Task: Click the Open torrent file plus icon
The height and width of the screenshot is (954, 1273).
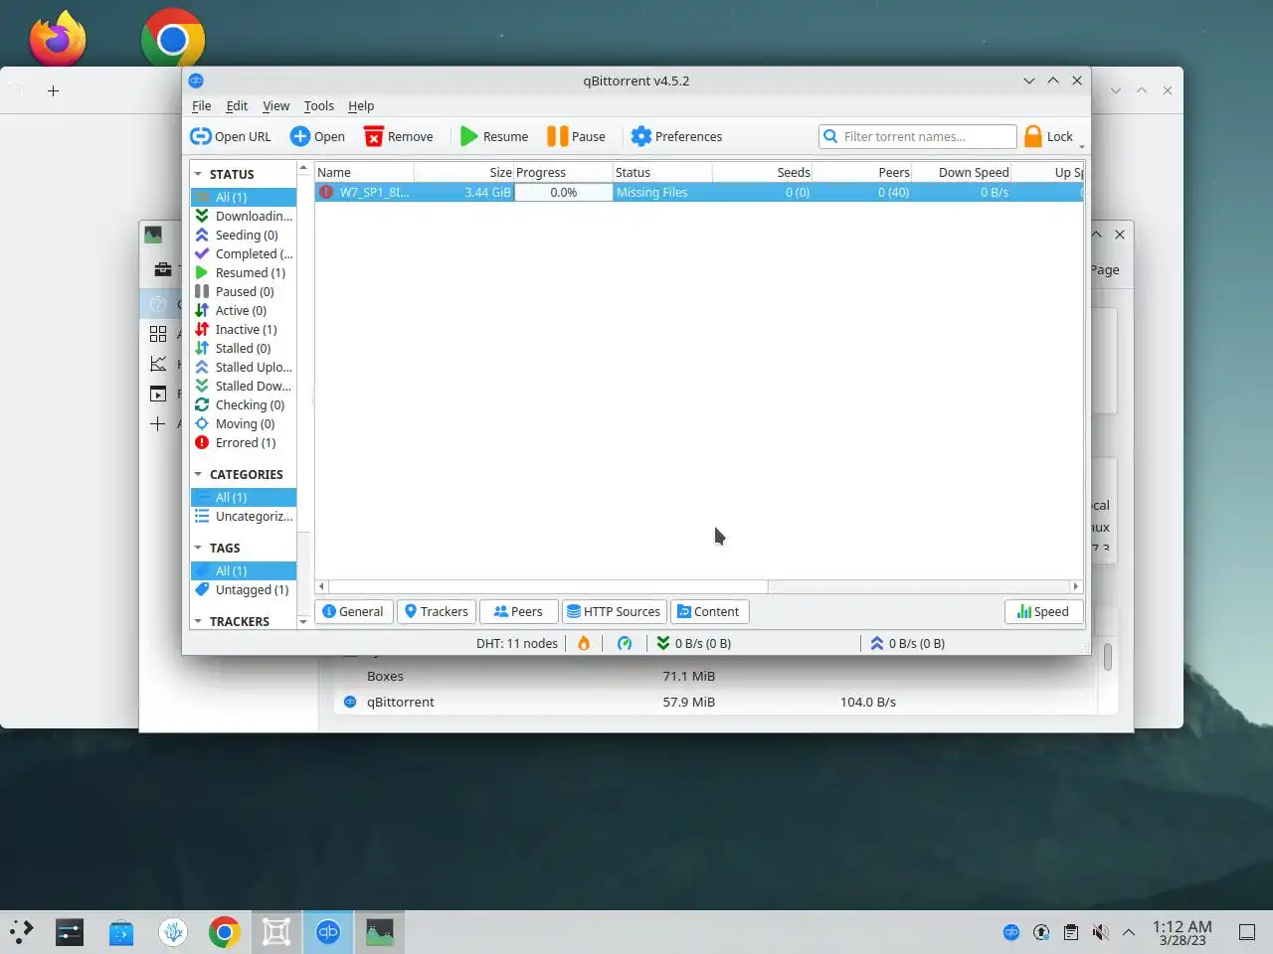Action: [300, 136]
